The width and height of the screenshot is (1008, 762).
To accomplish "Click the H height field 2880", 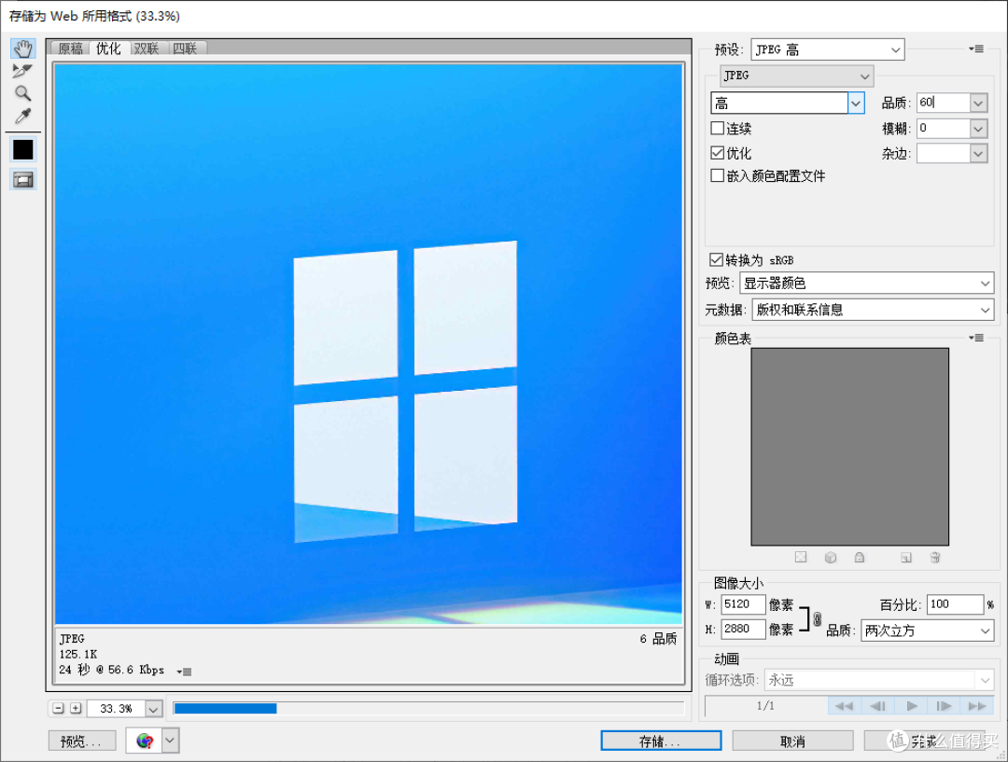I will (x=743, y=629).
